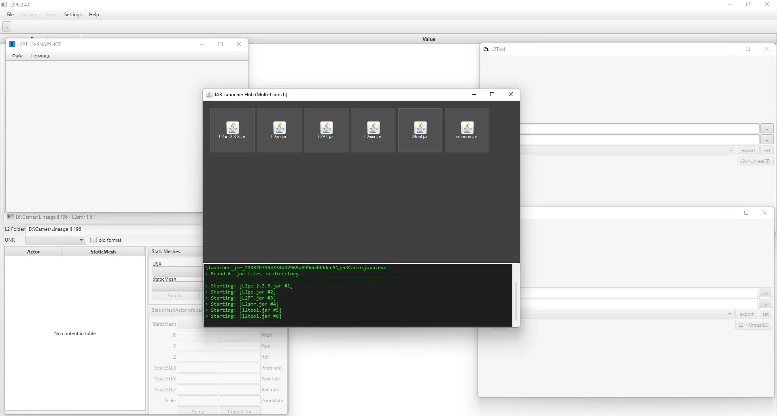Focus the X coordinate field
Viewport: 777px width, 416px height.
(197, 335)
